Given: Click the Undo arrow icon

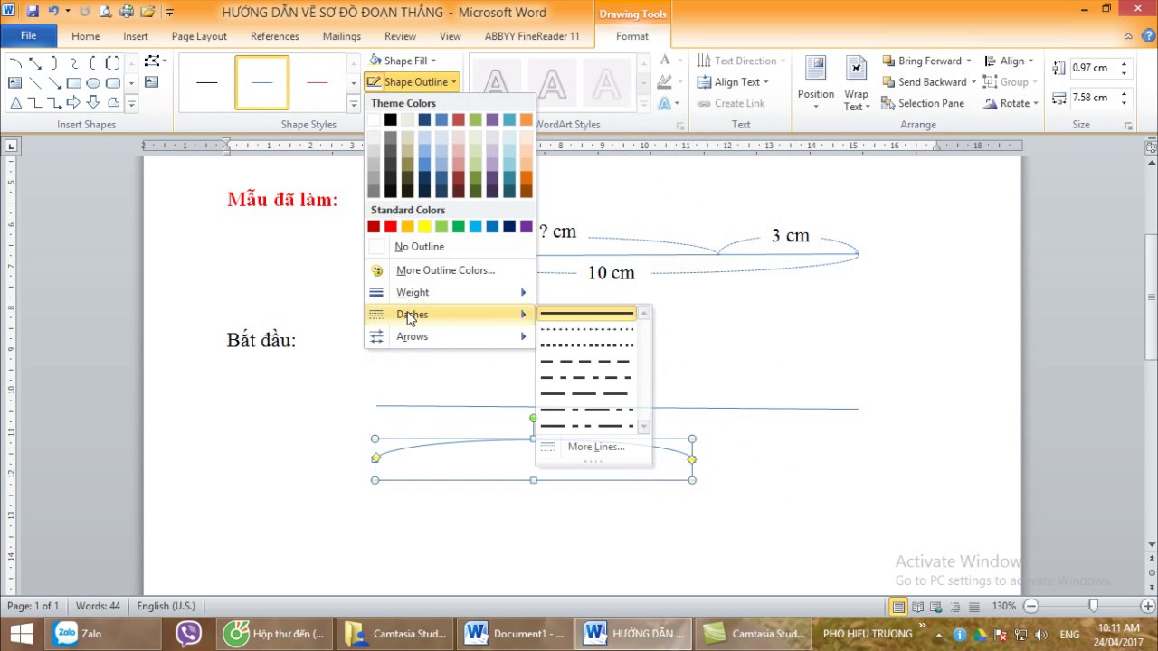Looking at the screenshot, I should click(53, 12).
